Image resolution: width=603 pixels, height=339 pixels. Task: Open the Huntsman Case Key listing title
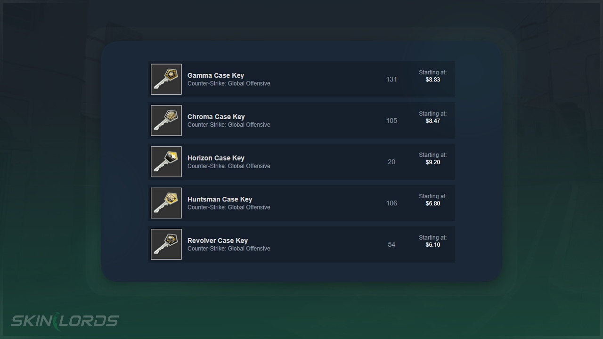pos(220,199)
